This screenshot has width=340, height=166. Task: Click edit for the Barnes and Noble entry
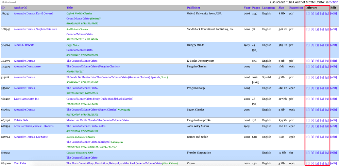pos(334,137)
